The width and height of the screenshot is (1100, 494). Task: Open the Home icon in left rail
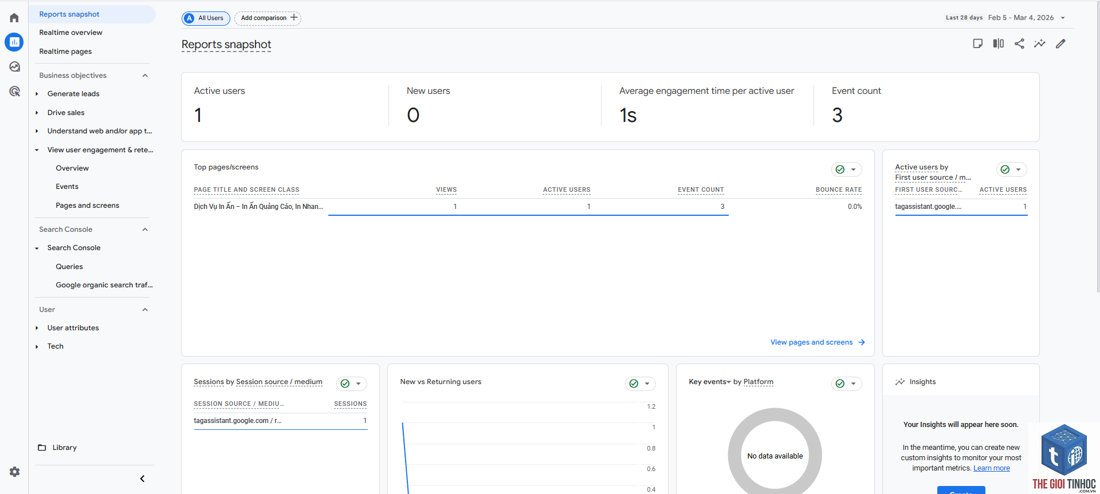(14, 18)
